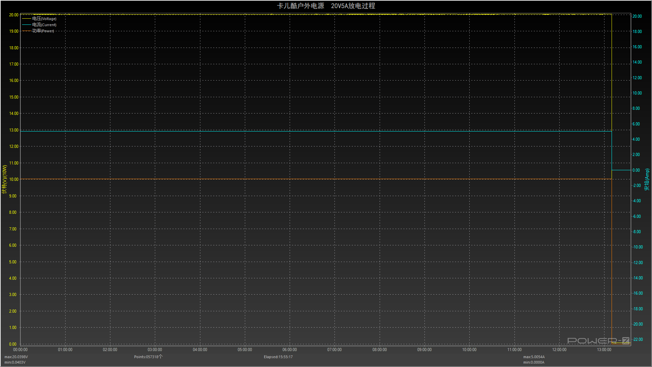Click the 'Elapsed:15:55:17' status text
Viewport: 652px width, 367px height.
click(x=278, y=357)
